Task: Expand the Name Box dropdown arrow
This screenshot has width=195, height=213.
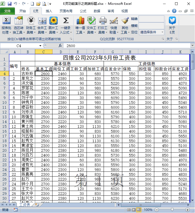Action: [x=40, y=46]
